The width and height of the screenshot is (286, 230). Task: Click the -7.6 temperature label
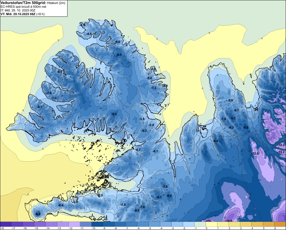click(x=49, y=93)
